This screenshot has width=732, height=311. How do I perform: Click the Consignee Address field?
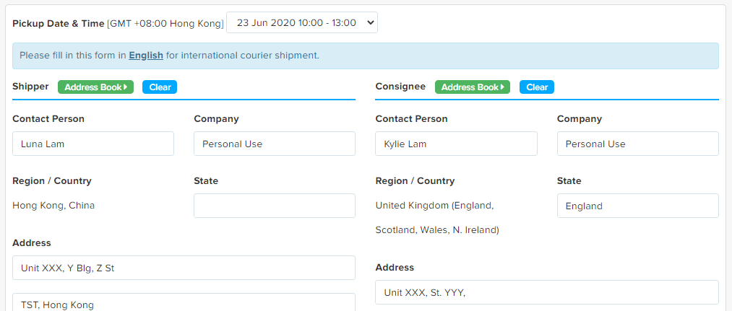tap(546, 292)
